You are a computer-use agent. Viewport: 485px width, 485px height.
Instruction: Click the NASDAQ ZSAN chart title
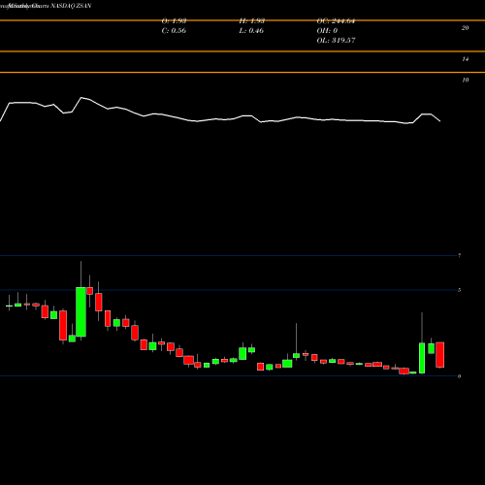pyautogui.click(x=71, y=6)
